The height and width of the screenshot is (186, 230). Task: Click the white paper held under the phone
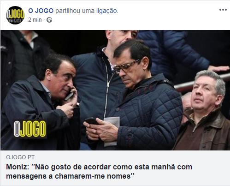coord(112,131)
